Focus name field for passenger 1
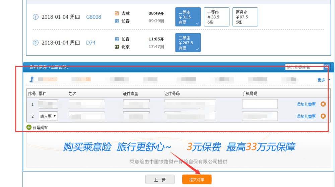Viewport: 335px width, 187px height. click(x=86, y=104)
